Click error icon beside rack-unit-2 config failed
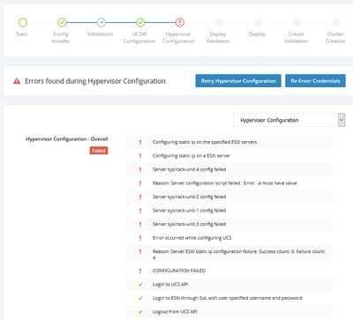Screen dimensions: 353x320 (140, 197)
